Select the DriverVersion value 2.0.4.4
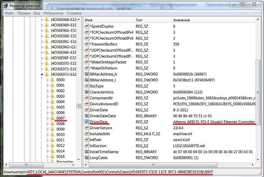 coord(178,128)
